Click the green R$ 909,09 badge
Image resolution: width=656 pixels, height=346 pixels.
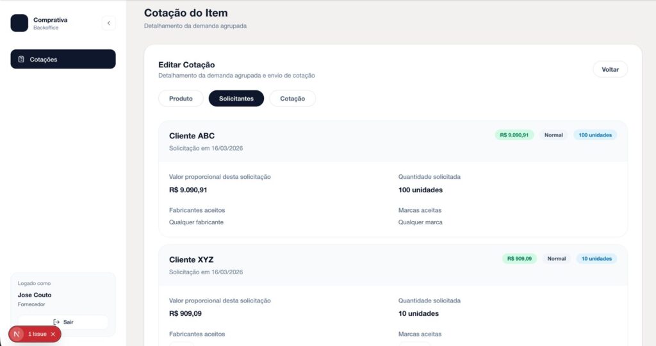[520, 259]
